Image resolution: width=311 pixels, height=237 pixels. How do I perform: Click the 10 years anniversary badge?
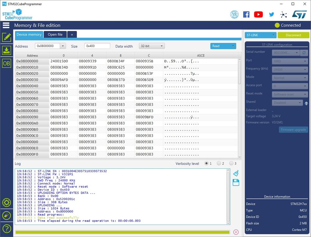(234, 15)
